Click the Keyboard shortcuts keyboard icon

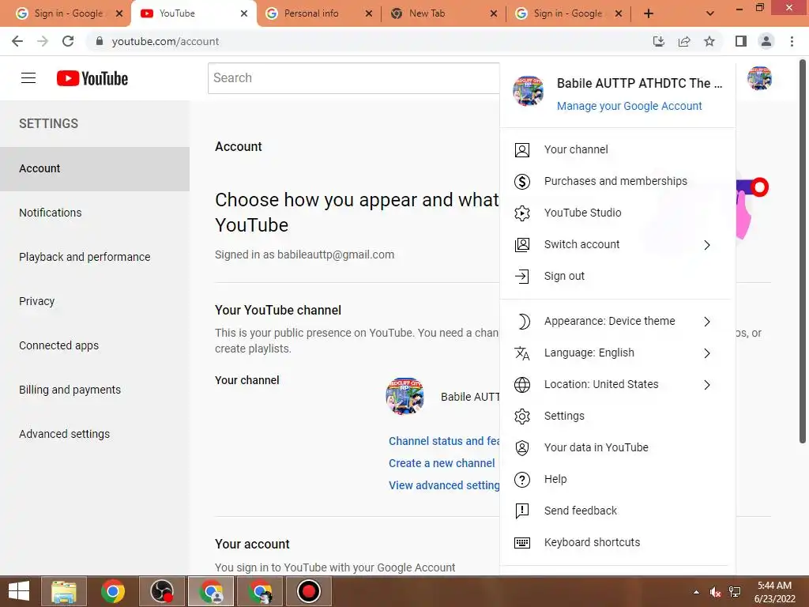522,542
